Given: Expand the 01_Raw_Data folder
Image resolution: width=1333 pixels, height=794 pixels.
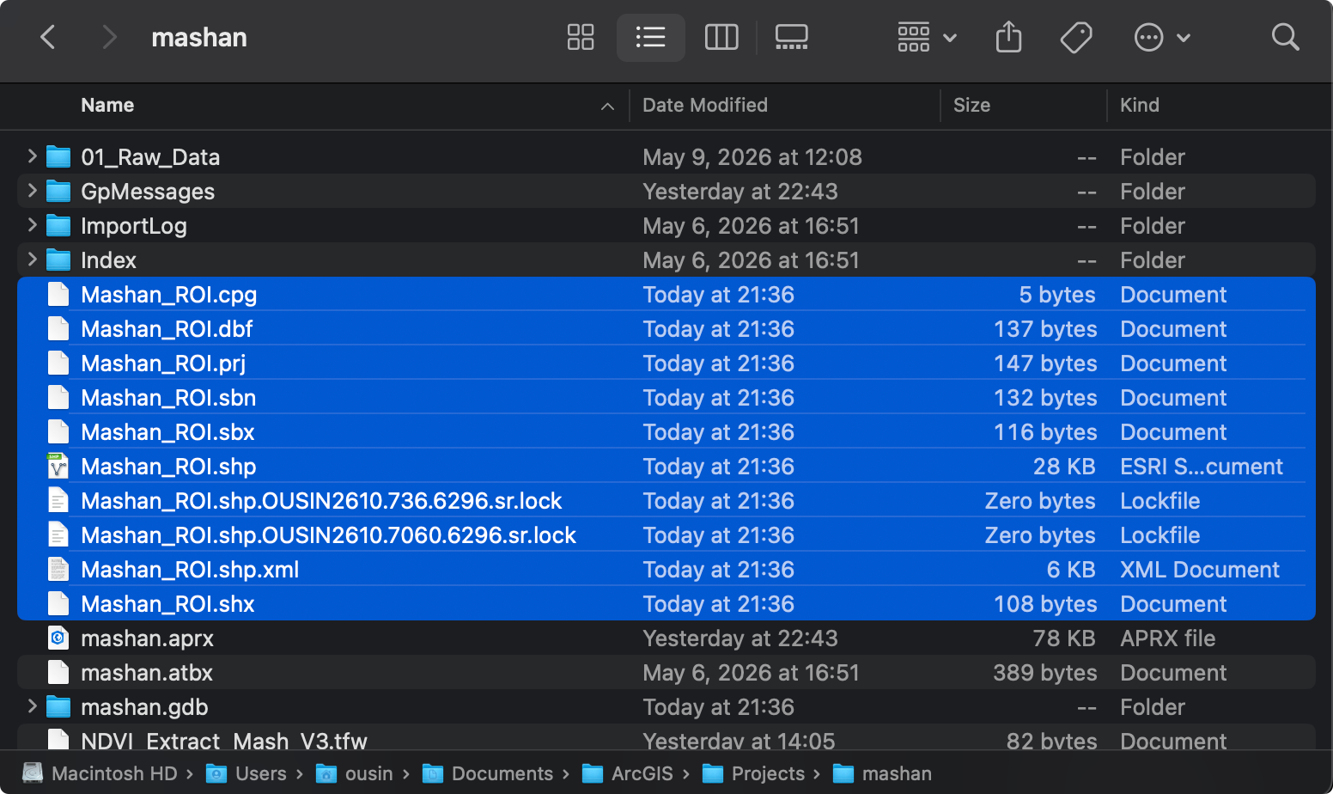Looking at the screenshot, I should point(32,156).
